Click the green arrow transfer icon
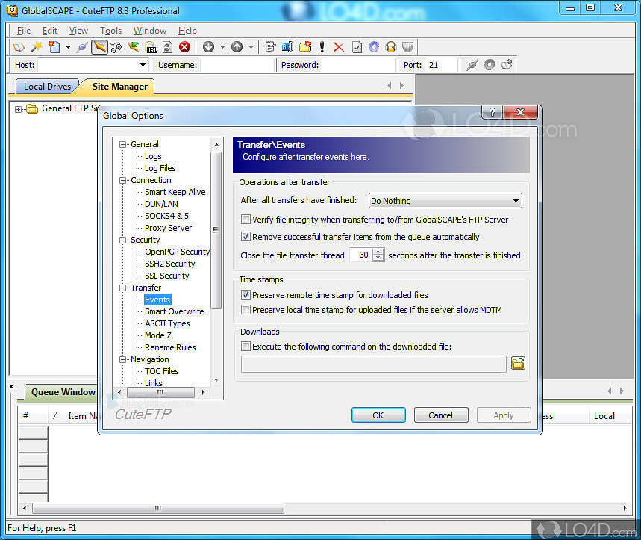Viewport: 641px width, 540px height. pos(134,47)
